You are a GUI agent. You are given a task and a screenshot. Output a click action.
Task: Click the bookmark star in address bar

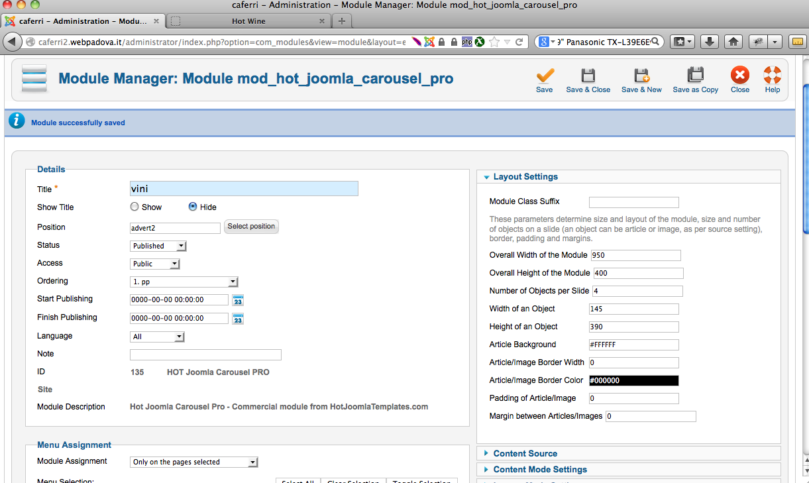pyautogui.click(x=494, y=42)
